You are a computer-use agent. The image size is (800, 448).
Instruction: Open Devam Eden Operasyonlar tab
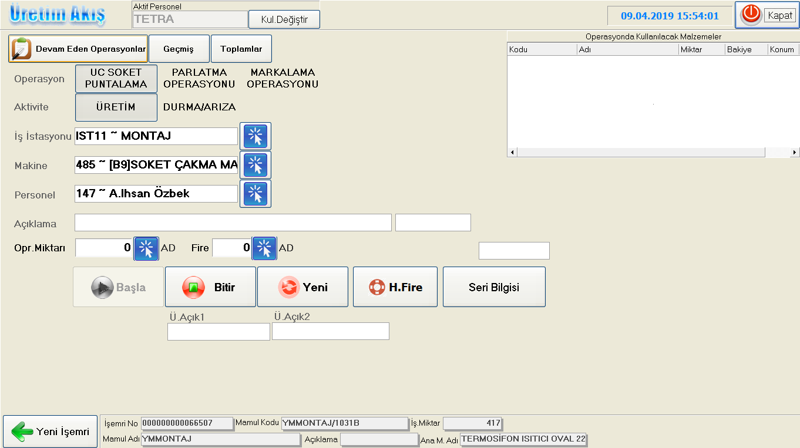78,49
